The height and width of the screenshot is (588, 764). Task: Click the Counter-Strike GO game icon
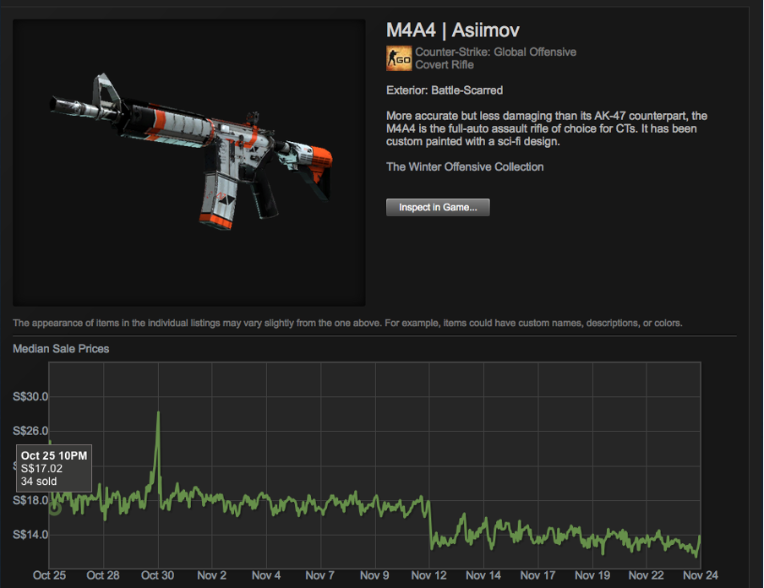point(399,58)
